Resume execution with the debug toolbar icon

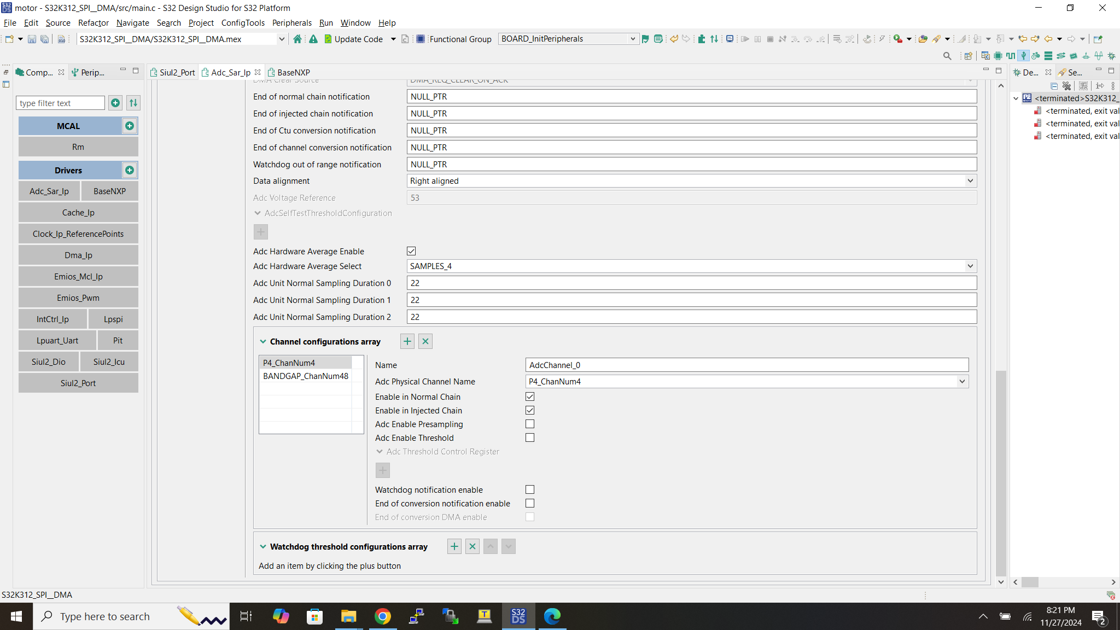point(745,39)
